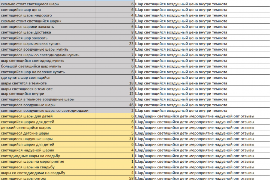This screenshot has height=180, width=270.
Task: Click 'Шар светящийся…' cell beside frequency 46
Action: point(202,105)
